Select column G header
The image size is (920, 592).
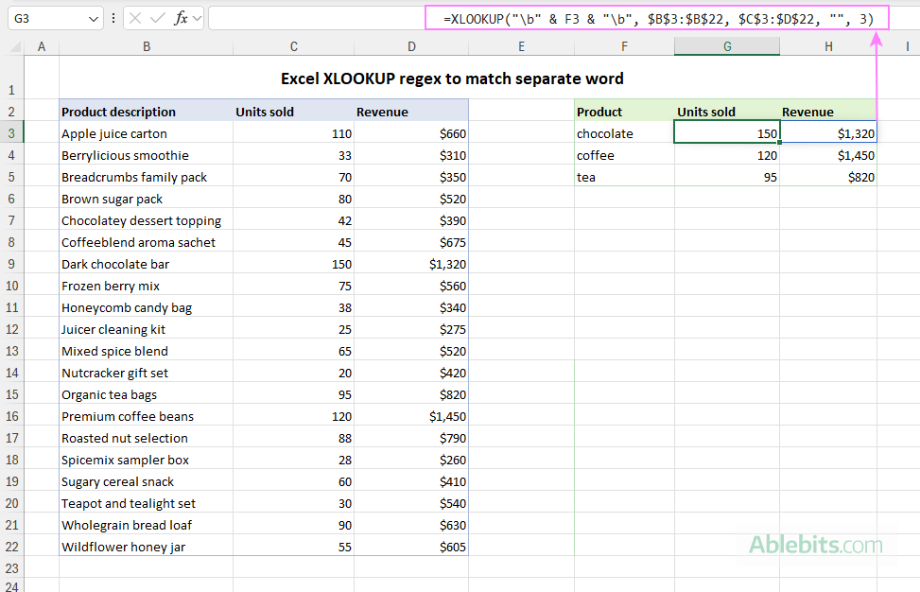pos(726,45)
